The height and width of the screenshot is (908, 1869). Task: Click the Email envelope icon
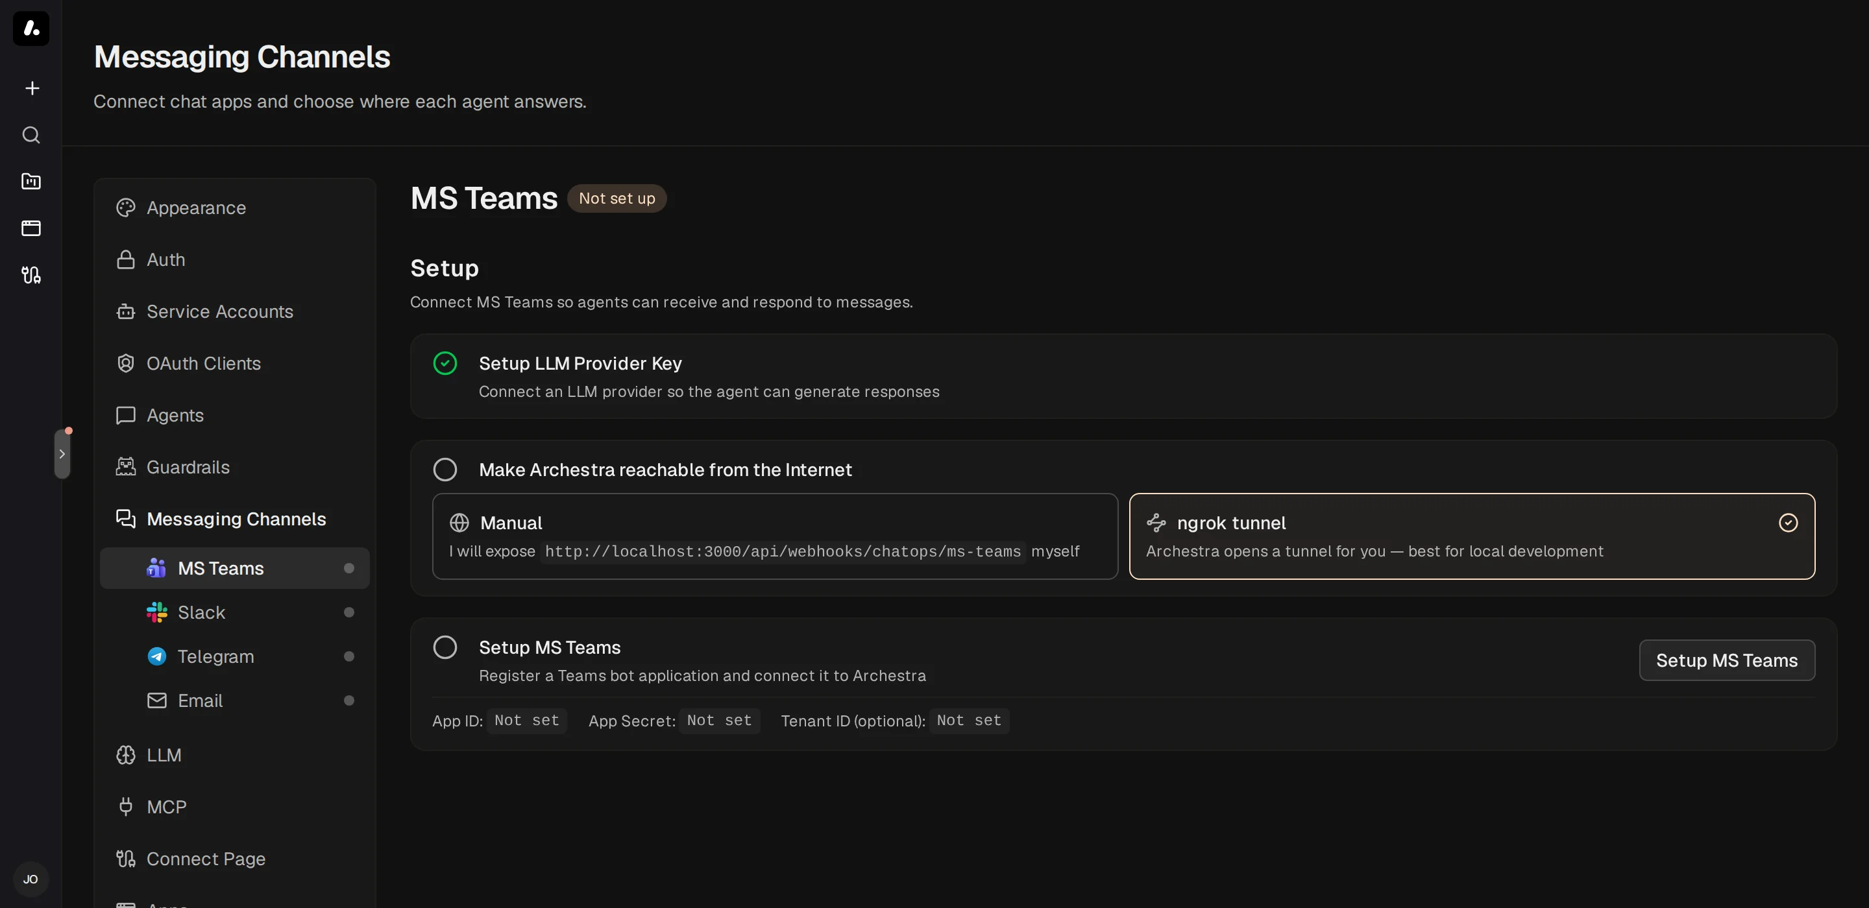coord(156,700)
